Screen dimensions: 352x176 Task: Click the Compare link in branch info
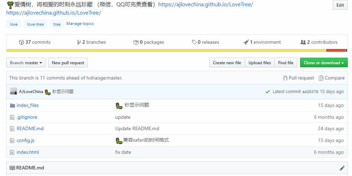tap(331, 78)
